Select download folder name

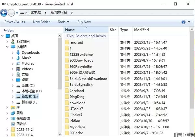tap(77, 103)
